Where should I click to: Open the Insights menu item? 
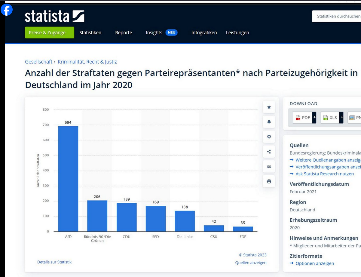pos(154,32)
